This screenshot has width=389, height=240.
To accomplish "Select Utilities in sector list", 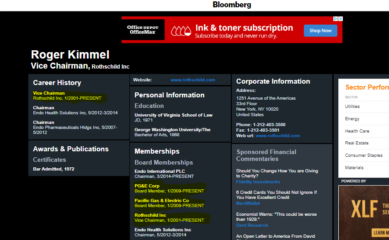I will 352,107.
